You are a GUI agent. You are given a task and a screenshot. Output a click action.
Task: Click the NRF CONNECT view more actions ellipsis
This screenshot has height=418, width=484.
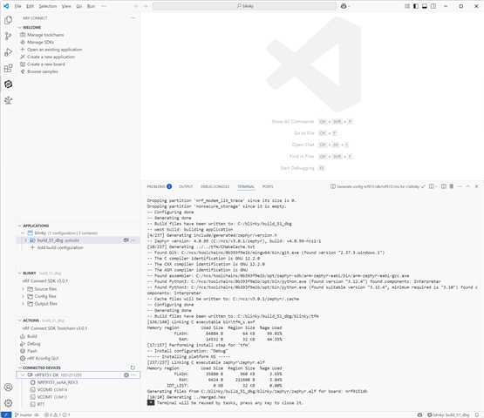[133, 18]
